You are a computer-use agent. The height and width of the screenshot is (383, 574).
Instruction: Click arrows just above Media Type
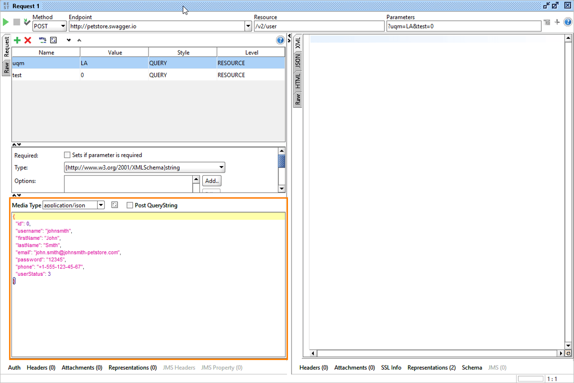click(x=17, y=195)
